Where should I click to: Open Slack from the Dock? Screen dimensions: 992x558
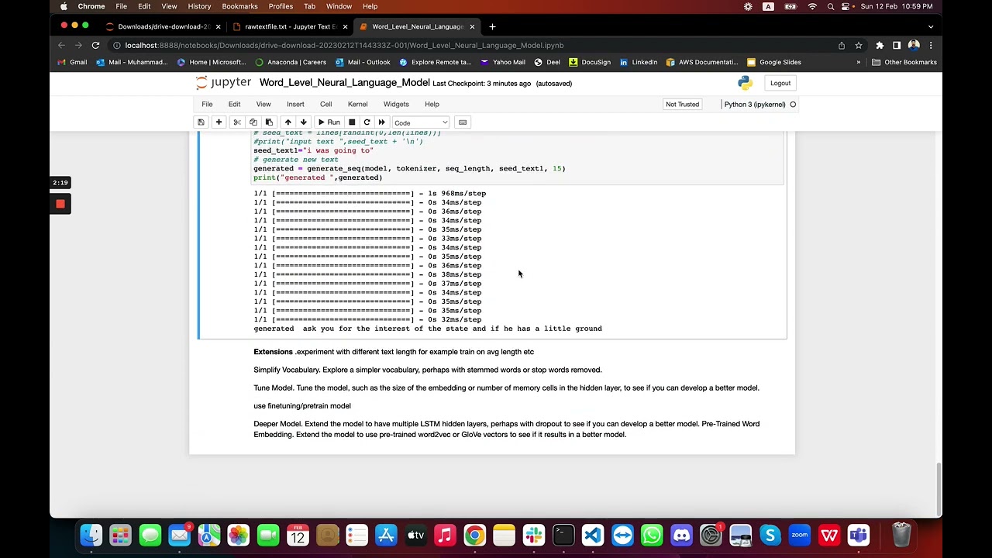point(534,535)
